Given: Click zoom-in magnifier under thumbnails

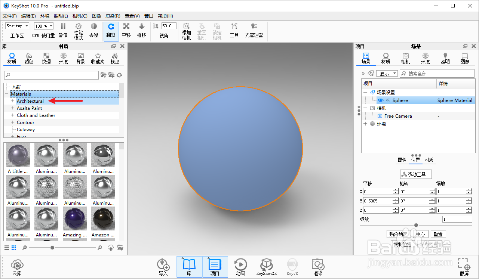Looking at the screenshot, I should click(100, 248).
